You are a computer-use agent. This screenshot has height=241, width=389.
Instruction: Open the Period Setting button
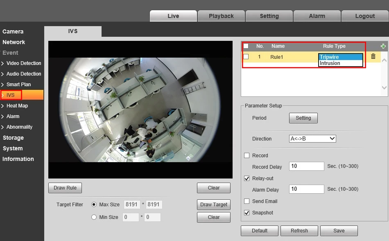(303, 118)
